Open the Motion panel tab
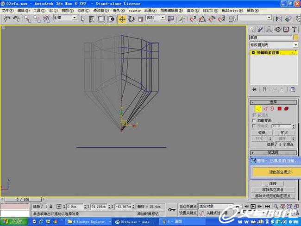Screen dimensions: 301x226 coord(277,29)
